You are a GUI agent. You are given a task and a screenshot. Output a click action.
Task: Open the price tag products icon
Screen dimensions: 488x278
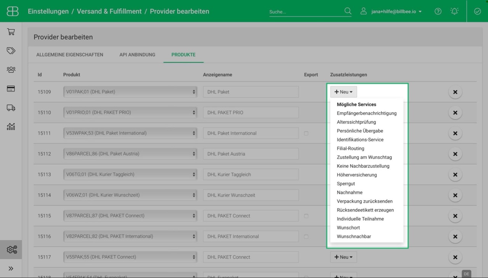pos(11,51)
